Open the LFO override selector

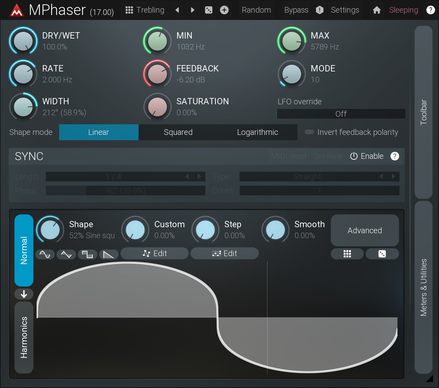pyautogui.click(x=341, y=114)
